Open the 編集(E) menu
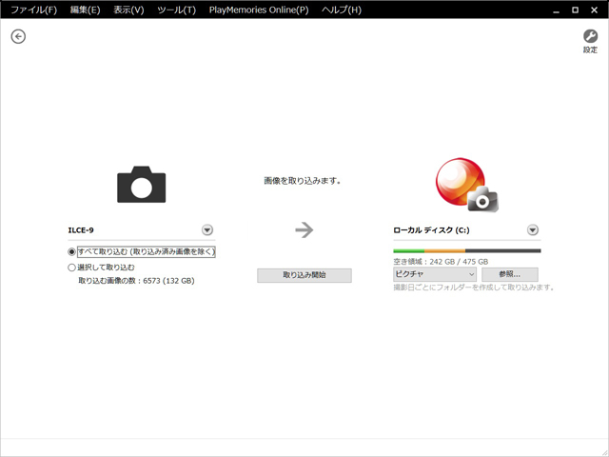609x457 pixels. click(85, 10)
